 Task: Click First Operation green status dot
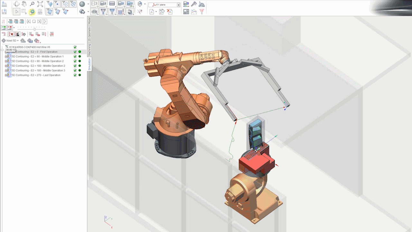(x=80, y=52)
